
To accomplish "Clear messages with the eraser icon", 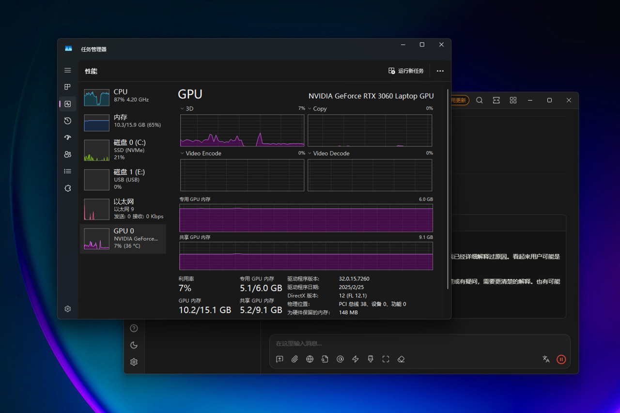I will 401,359.
